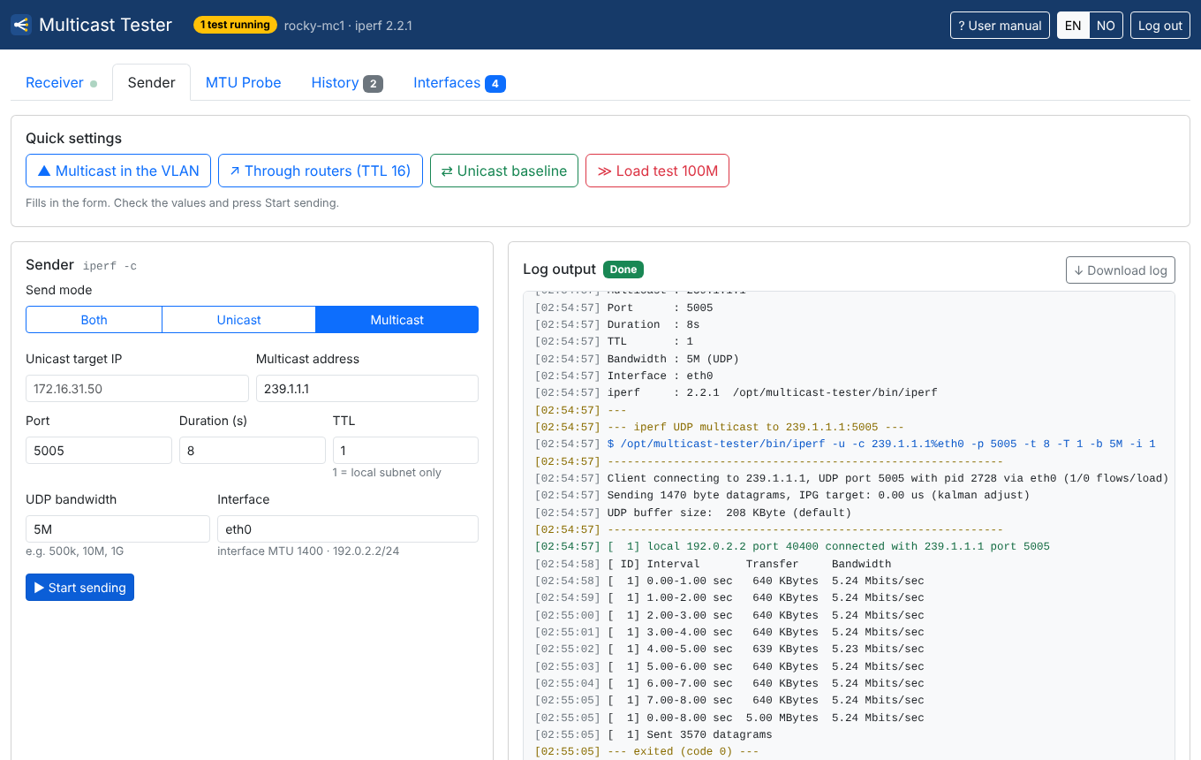Click the '4.00-5.00 sec 639 KBytes' log row
The height and width of the screenshot is (760, 1201).
[729, 649]
